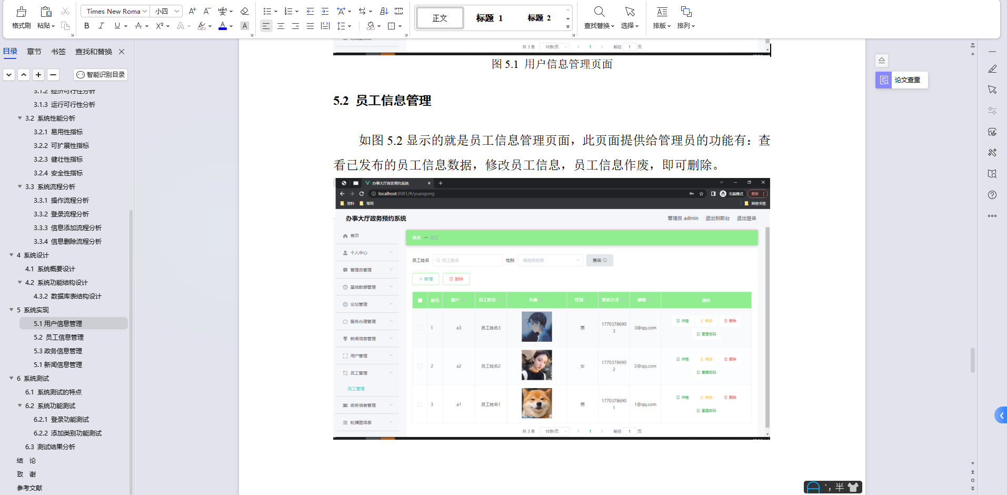This screenshot has height=495, width=1007.
Task: Switch to the 章节 tab
Action: [x=34, y=52]
